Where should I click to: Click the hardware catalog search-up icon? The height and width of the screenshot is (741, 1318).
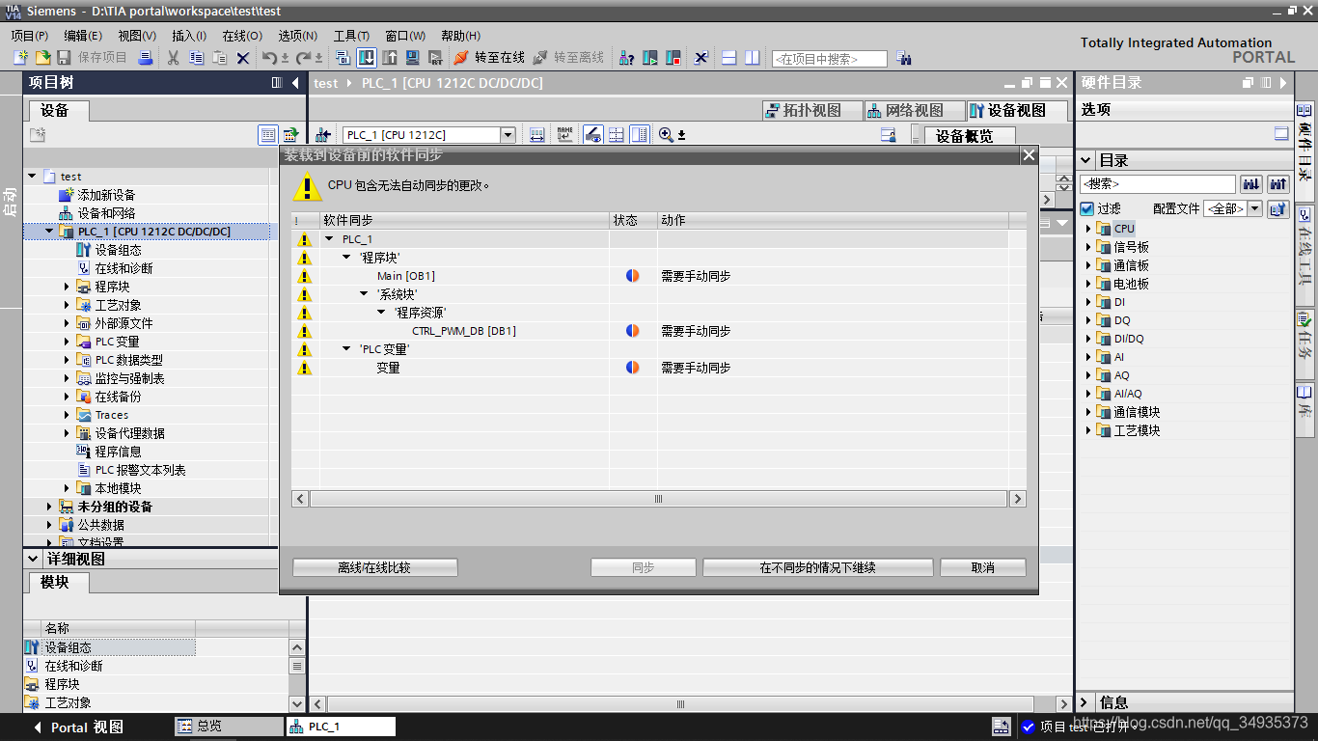1278,183
